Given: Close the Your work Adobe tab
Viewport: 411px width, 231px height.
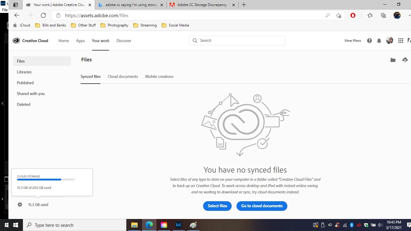Looking at the screenshot, I should tap(90, 5).
